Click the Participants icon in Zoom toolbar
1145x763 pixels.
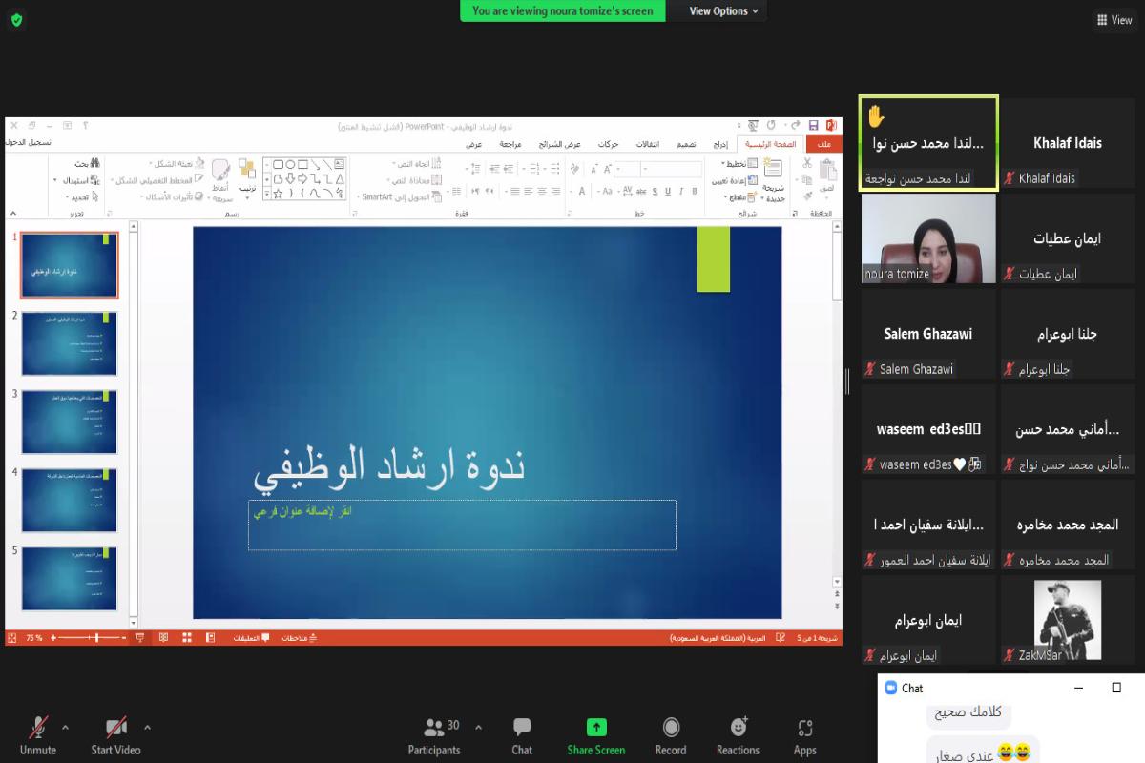click(x=434, y=729)
